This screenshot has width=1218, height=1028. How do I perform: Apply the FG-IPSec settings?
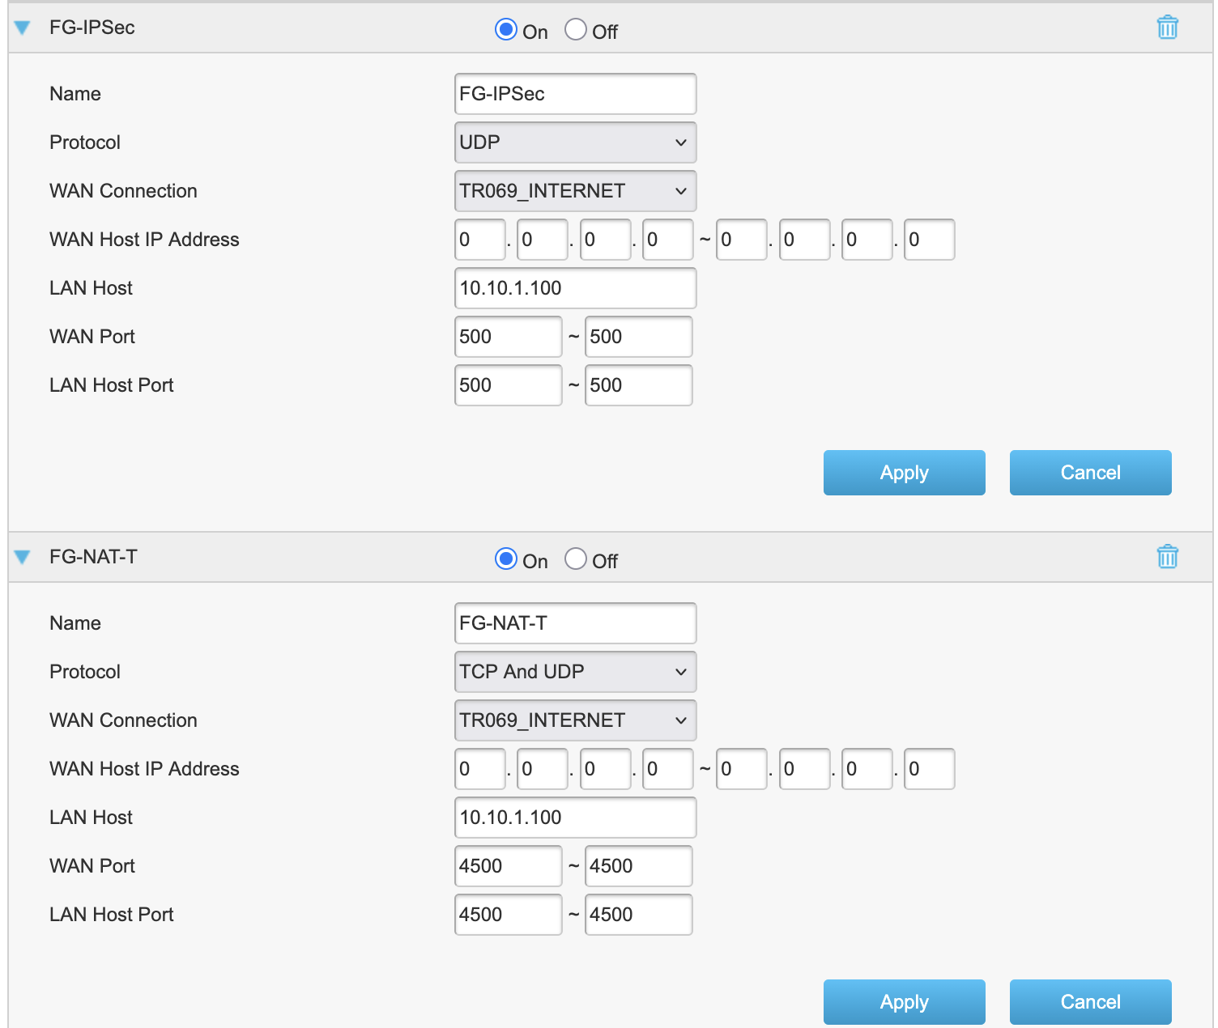[x=904, y=473]
